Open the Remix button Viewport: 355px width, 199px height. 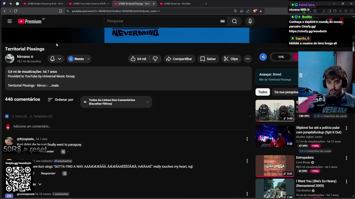(x=76, y=59)
